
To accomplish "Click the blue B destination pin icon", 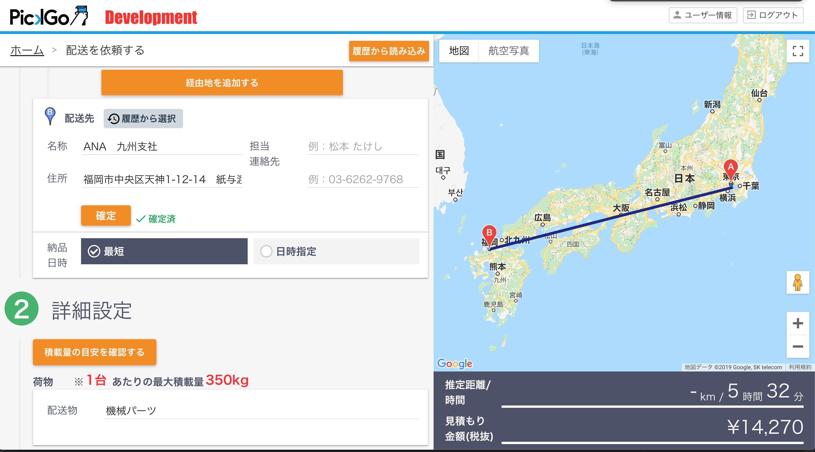I will (50, 116).
